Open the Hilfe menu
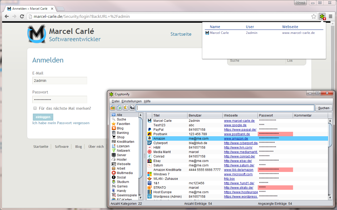This screenshot has height=210, width=337. 147,101
